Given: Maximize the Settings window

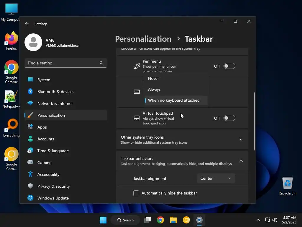Looking at the screenshot, I should 235,21.
